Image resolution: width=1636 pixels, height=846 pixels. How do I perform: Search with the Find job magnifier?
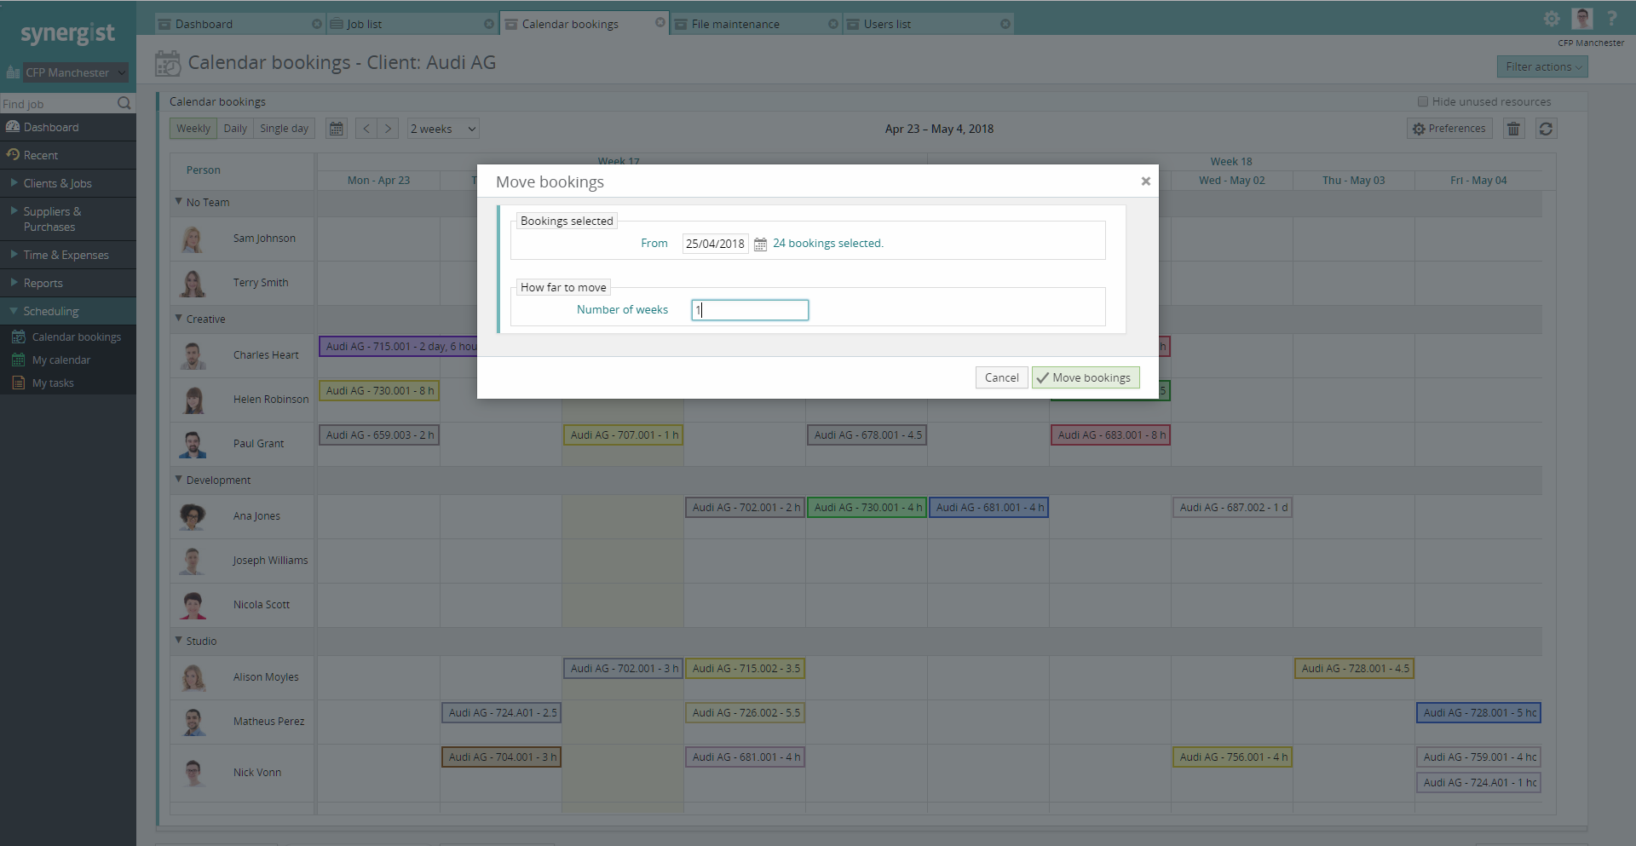pos(124,104)
